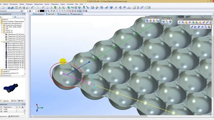Click the magnifier over document icon in the main toolbar
214x120 pixels.
(x=134, y=8)
